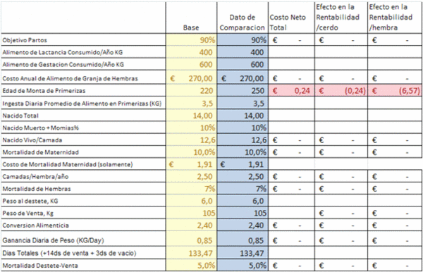Click 'Costo de Mortalidad Maternidad (solamente)' label

68,164
